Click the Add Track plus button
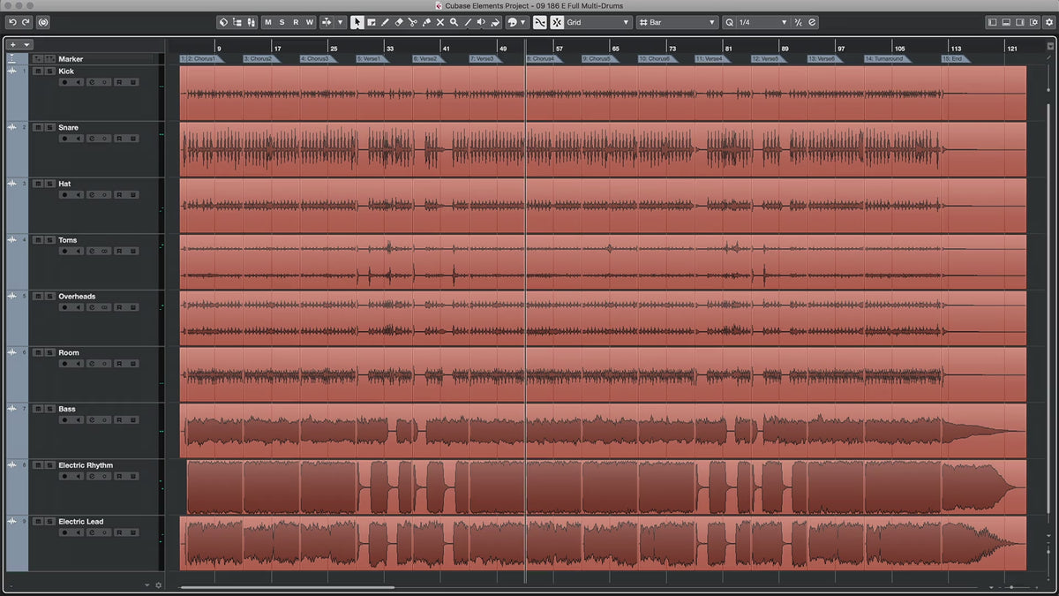Screen dimensions: 1059x596 pyautogui.click(x=13, y=44)
